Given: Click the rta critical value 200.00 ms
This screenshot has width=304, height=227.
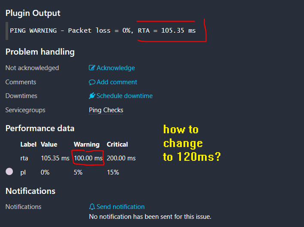Looking at the screenshot, I should point(121,158).
